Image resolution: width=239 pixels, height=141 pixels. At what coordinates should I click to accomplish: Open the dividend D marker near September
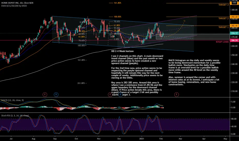(x=56, y=95)
